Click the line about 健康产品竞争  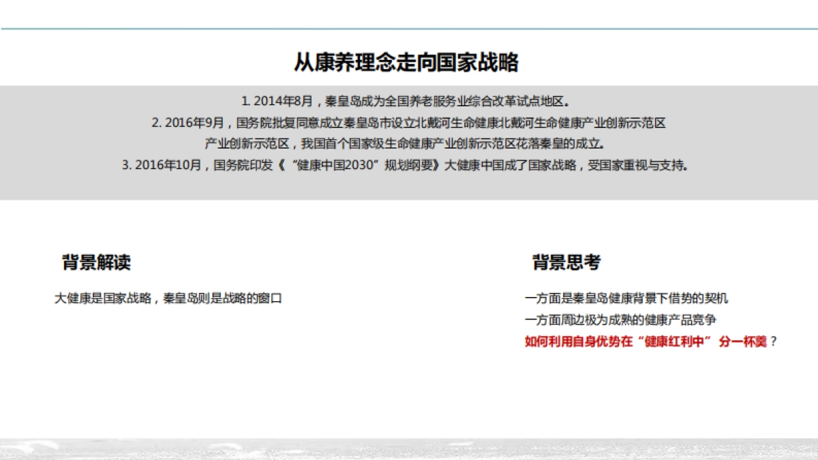599,318
